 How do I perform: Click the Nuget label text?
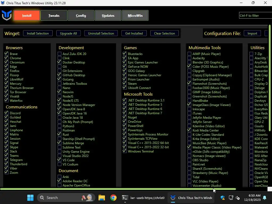pos(132,117)
